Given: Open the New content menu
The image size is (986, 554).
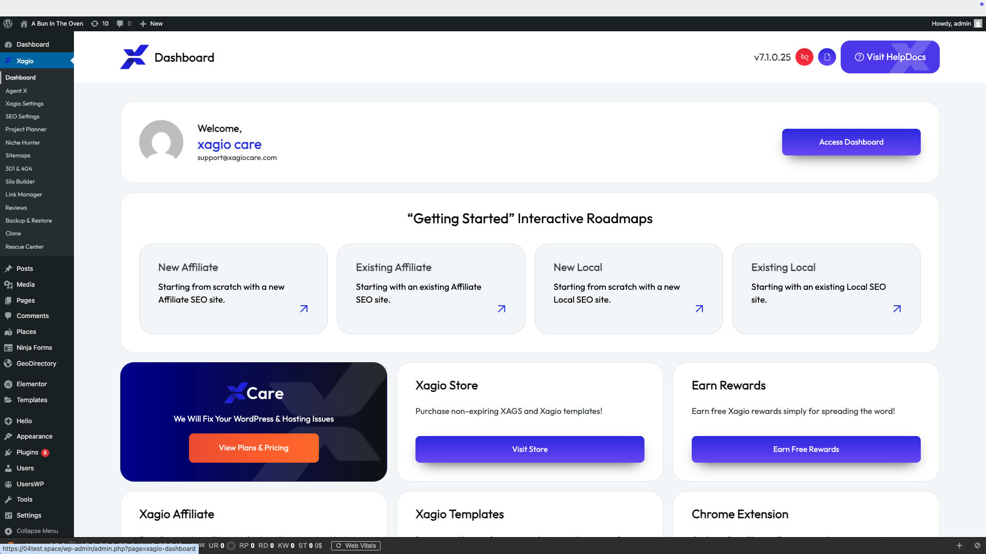Looking at the screenshot, I should point(151,24).
